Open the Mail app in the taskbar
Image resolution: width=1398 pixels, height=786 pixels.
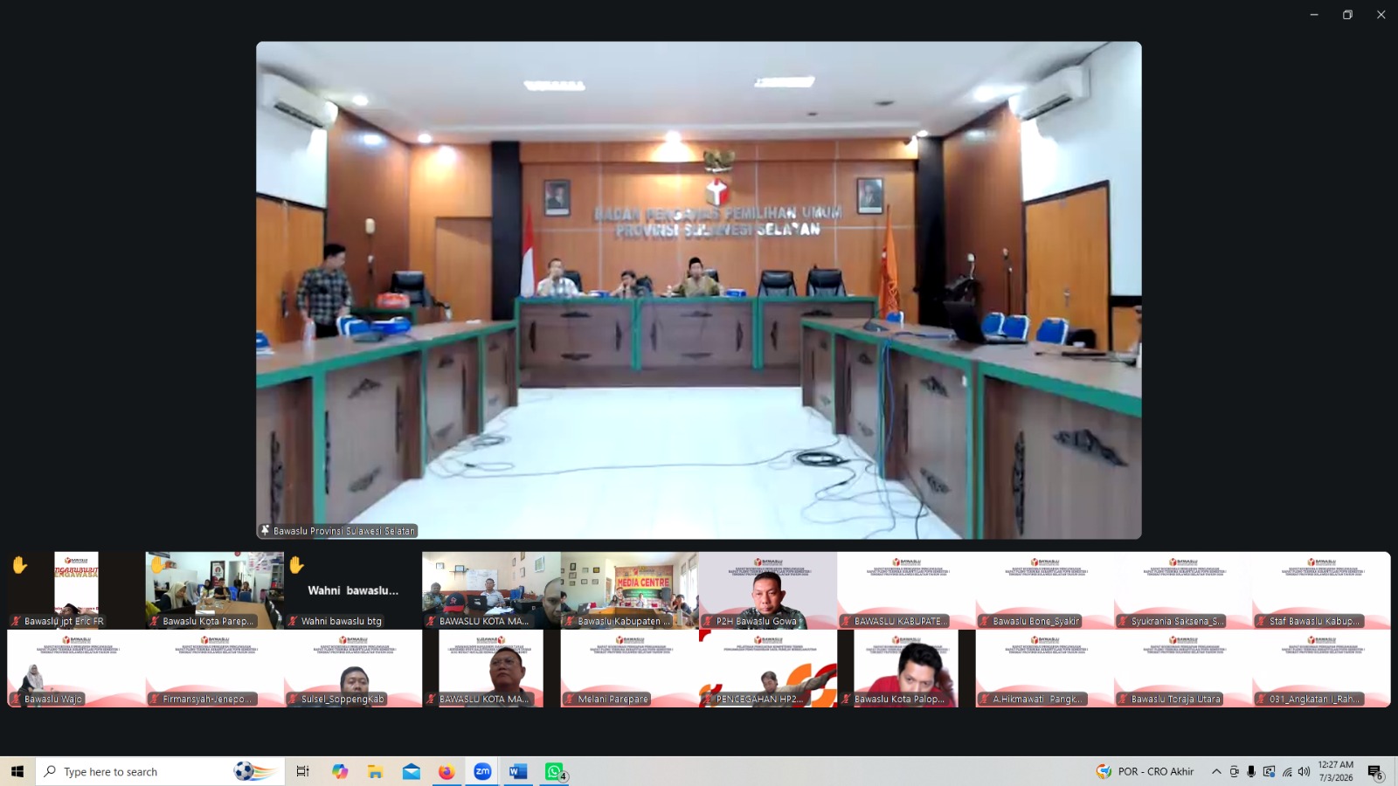(x=412, y=772)
